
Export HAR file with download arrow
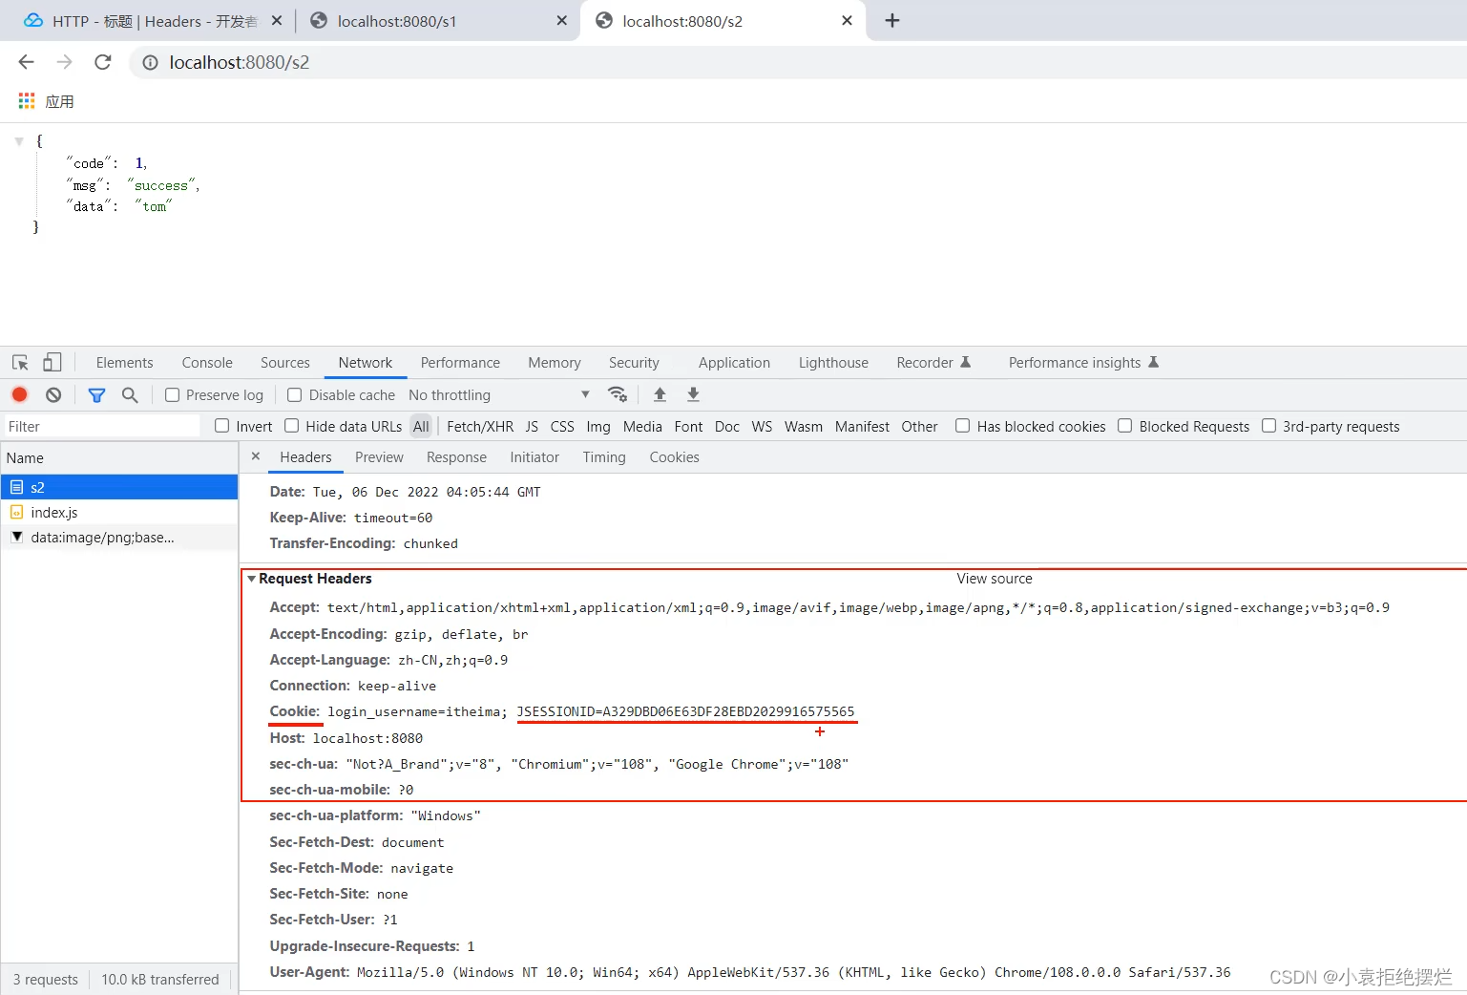pos(694,394)
